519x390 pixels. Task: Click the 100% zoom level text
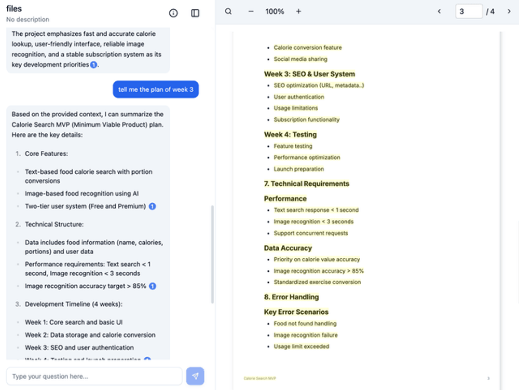tap(275, 11)
